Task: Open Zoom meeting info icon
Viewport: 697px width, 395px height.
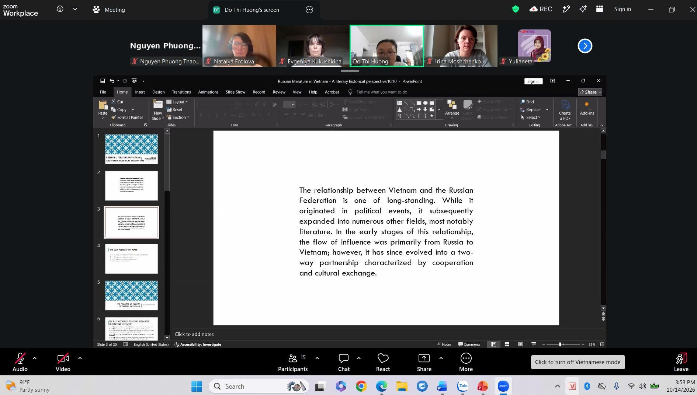Action: [60, 9]
